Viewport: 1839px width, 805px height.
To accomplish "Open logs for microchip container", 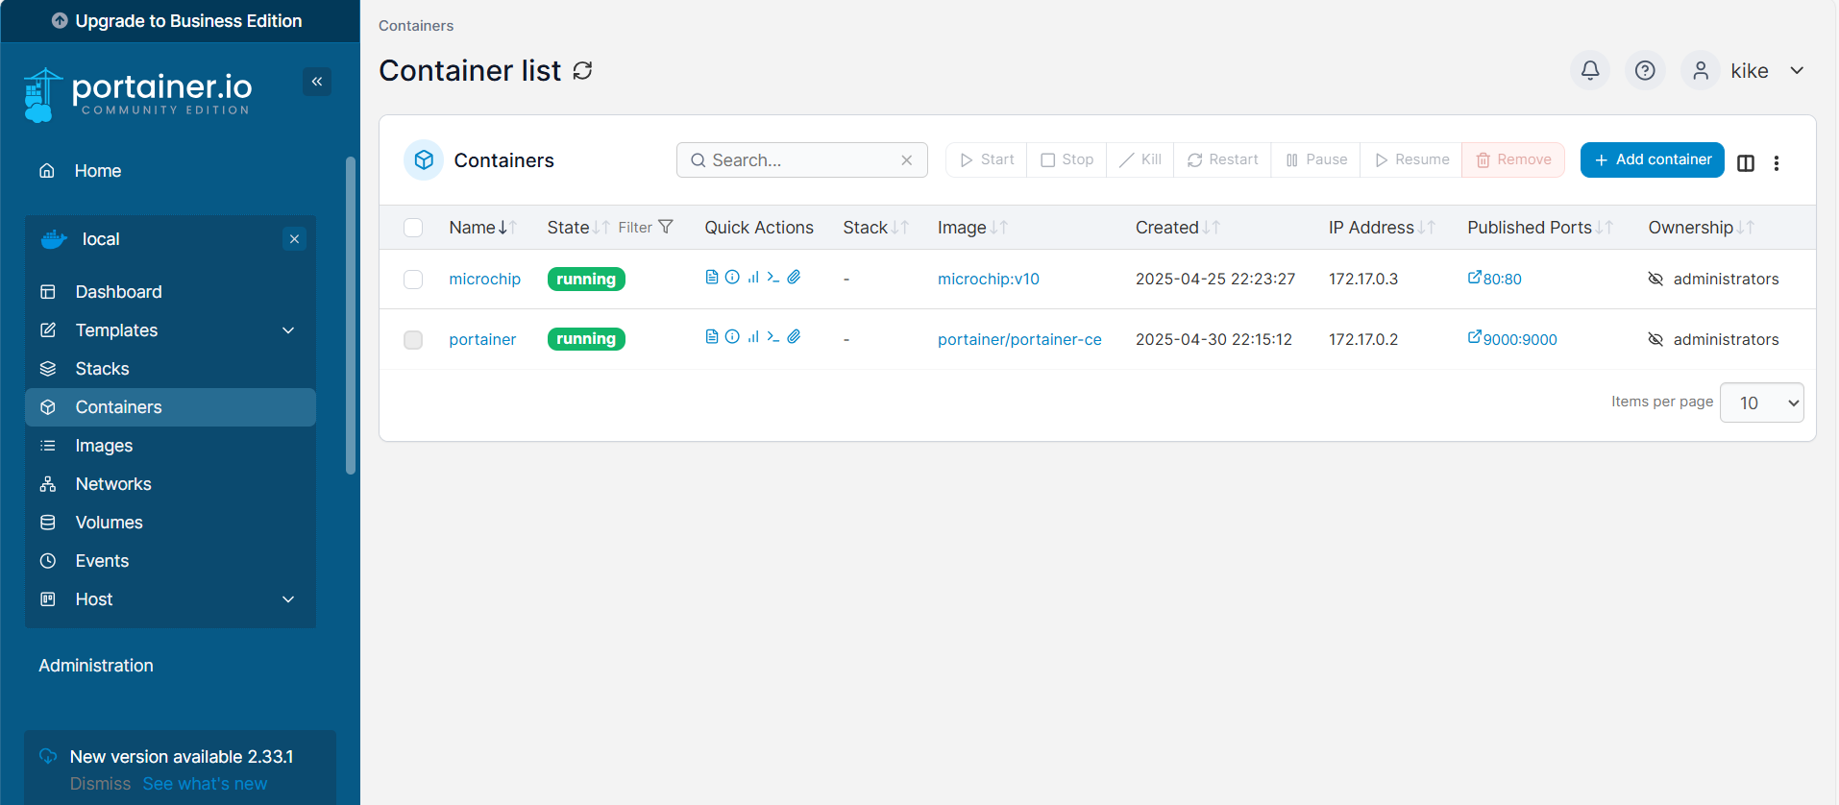I will click(711, 278).
